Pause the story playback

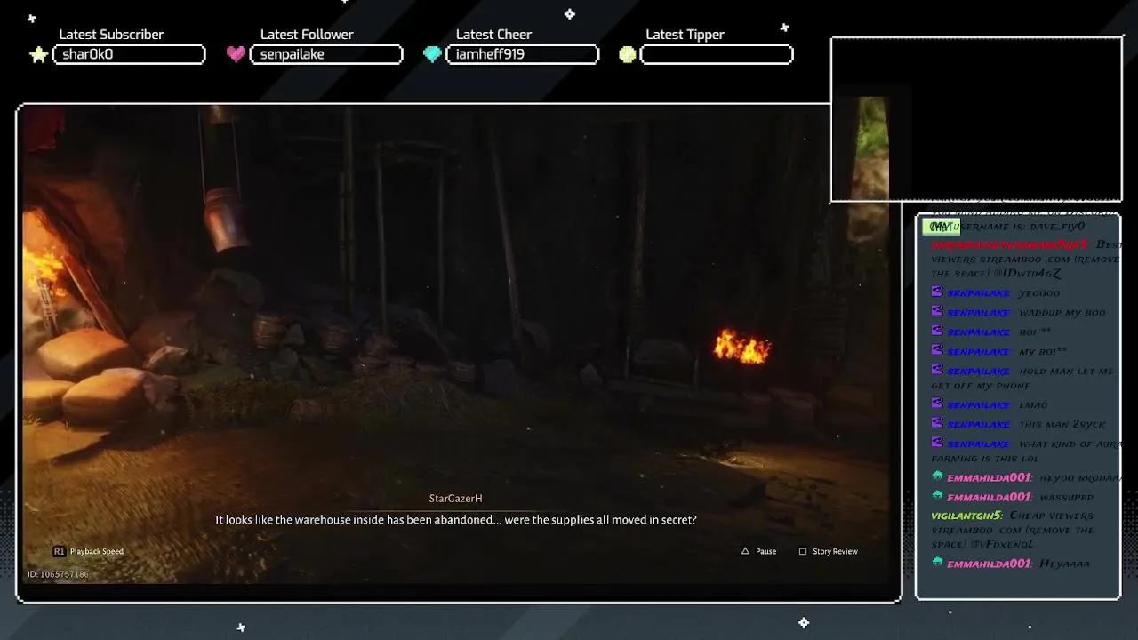pyautogui.click(x=759, y=551)
